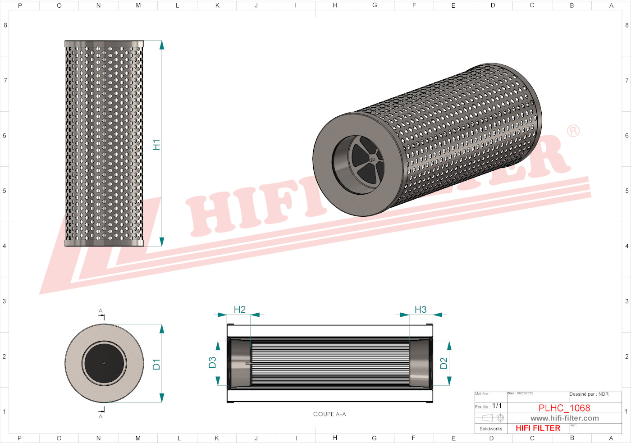The width and height of the screenshot is (631, 443).
Task: Click the upper section marker A on the end view
Action: coord(101,311)
